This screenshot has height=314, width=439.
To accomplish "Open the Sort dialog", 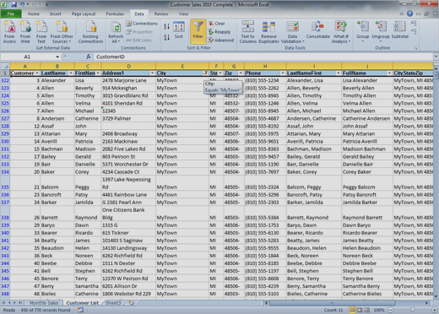I will 179,30.
